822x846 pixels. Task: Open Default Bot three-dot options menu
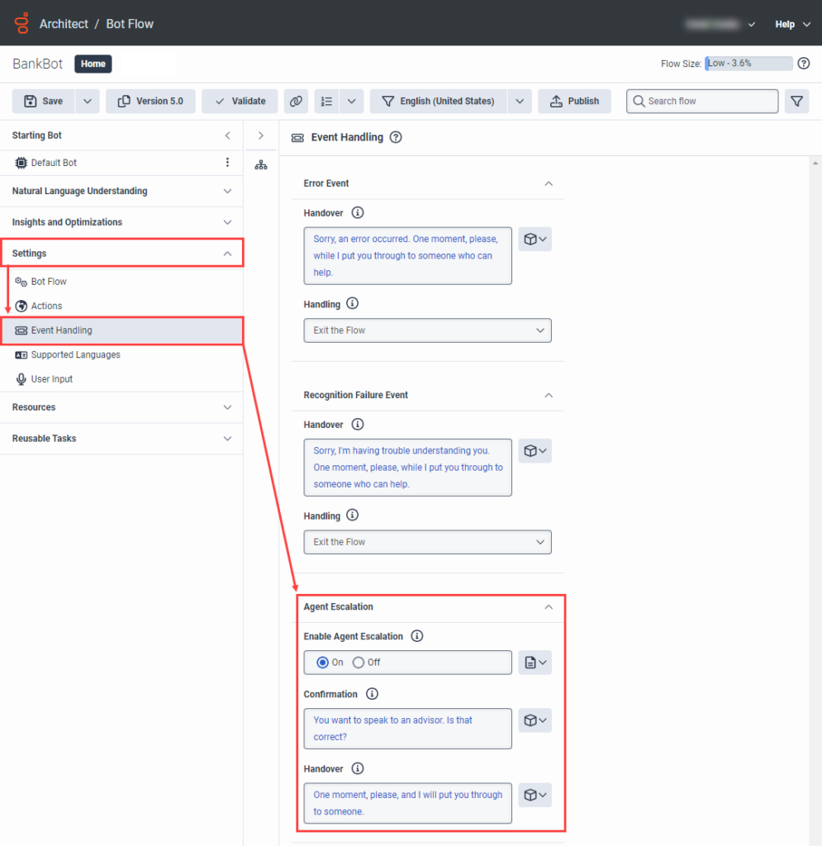click(x=228, y=163)
